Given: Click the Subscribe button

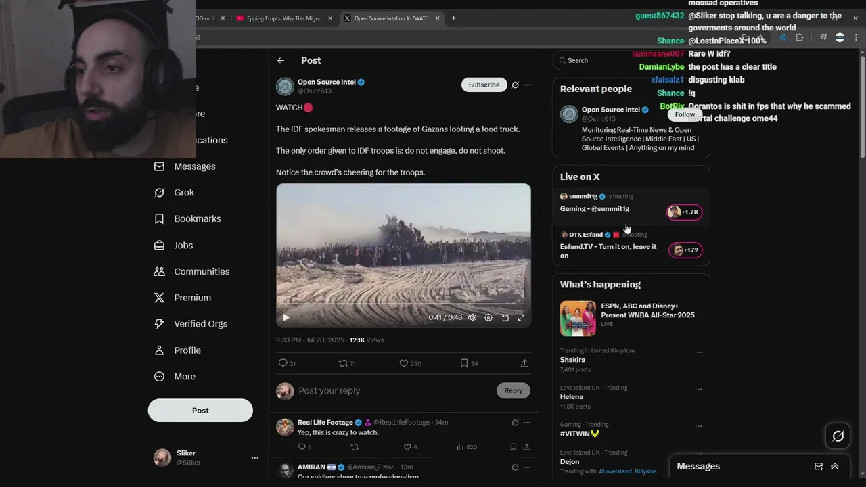Looking at the screenshot, I should point(484,85).
